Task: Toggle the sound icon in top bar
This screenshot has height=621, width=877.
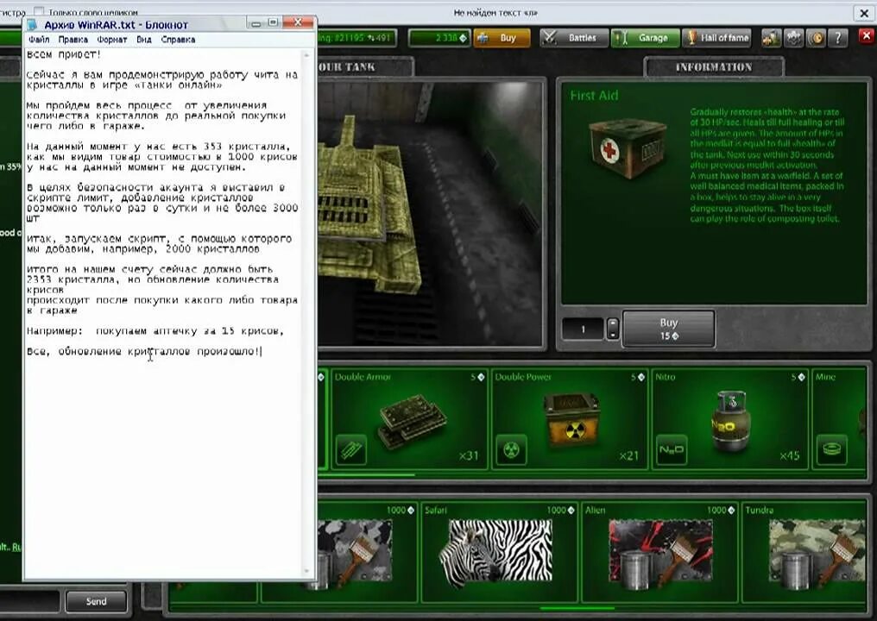Action: click(x=816, y=38)
